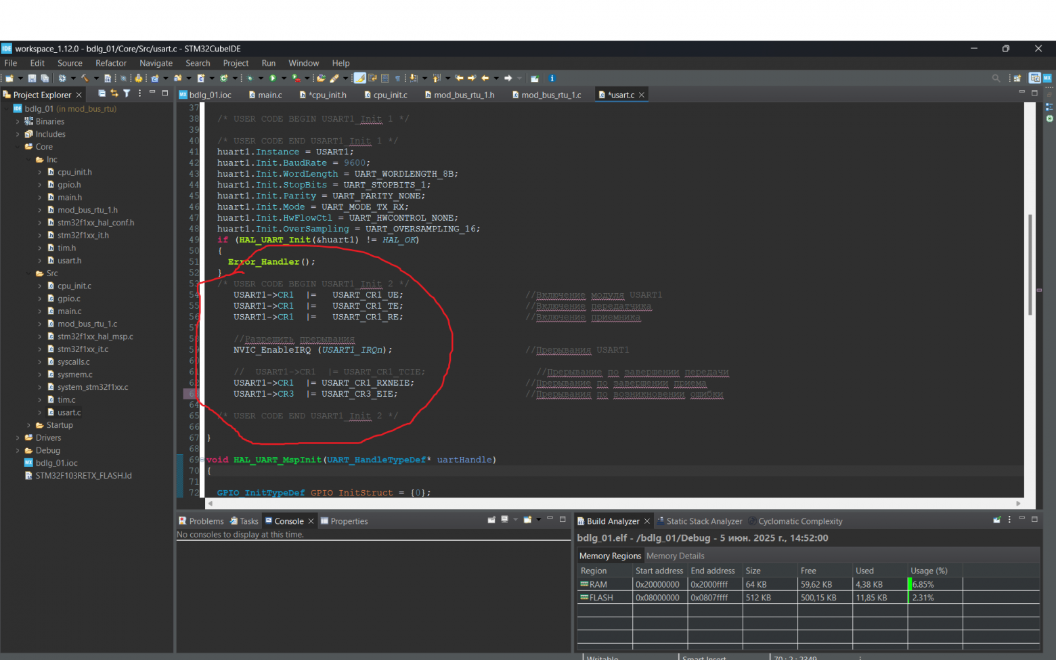
Task: Toggle the Mark Occurrences highlighter button
Action: (x=360, y=79)
